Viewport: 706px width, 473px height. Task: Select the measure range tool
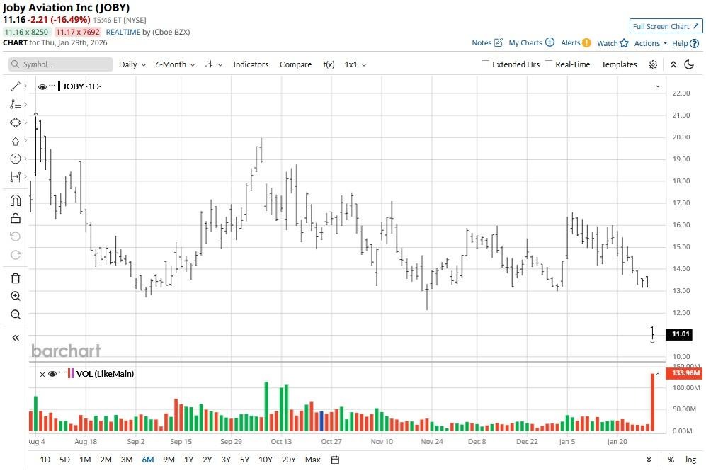pyautogui.click(x=16, y=177)
